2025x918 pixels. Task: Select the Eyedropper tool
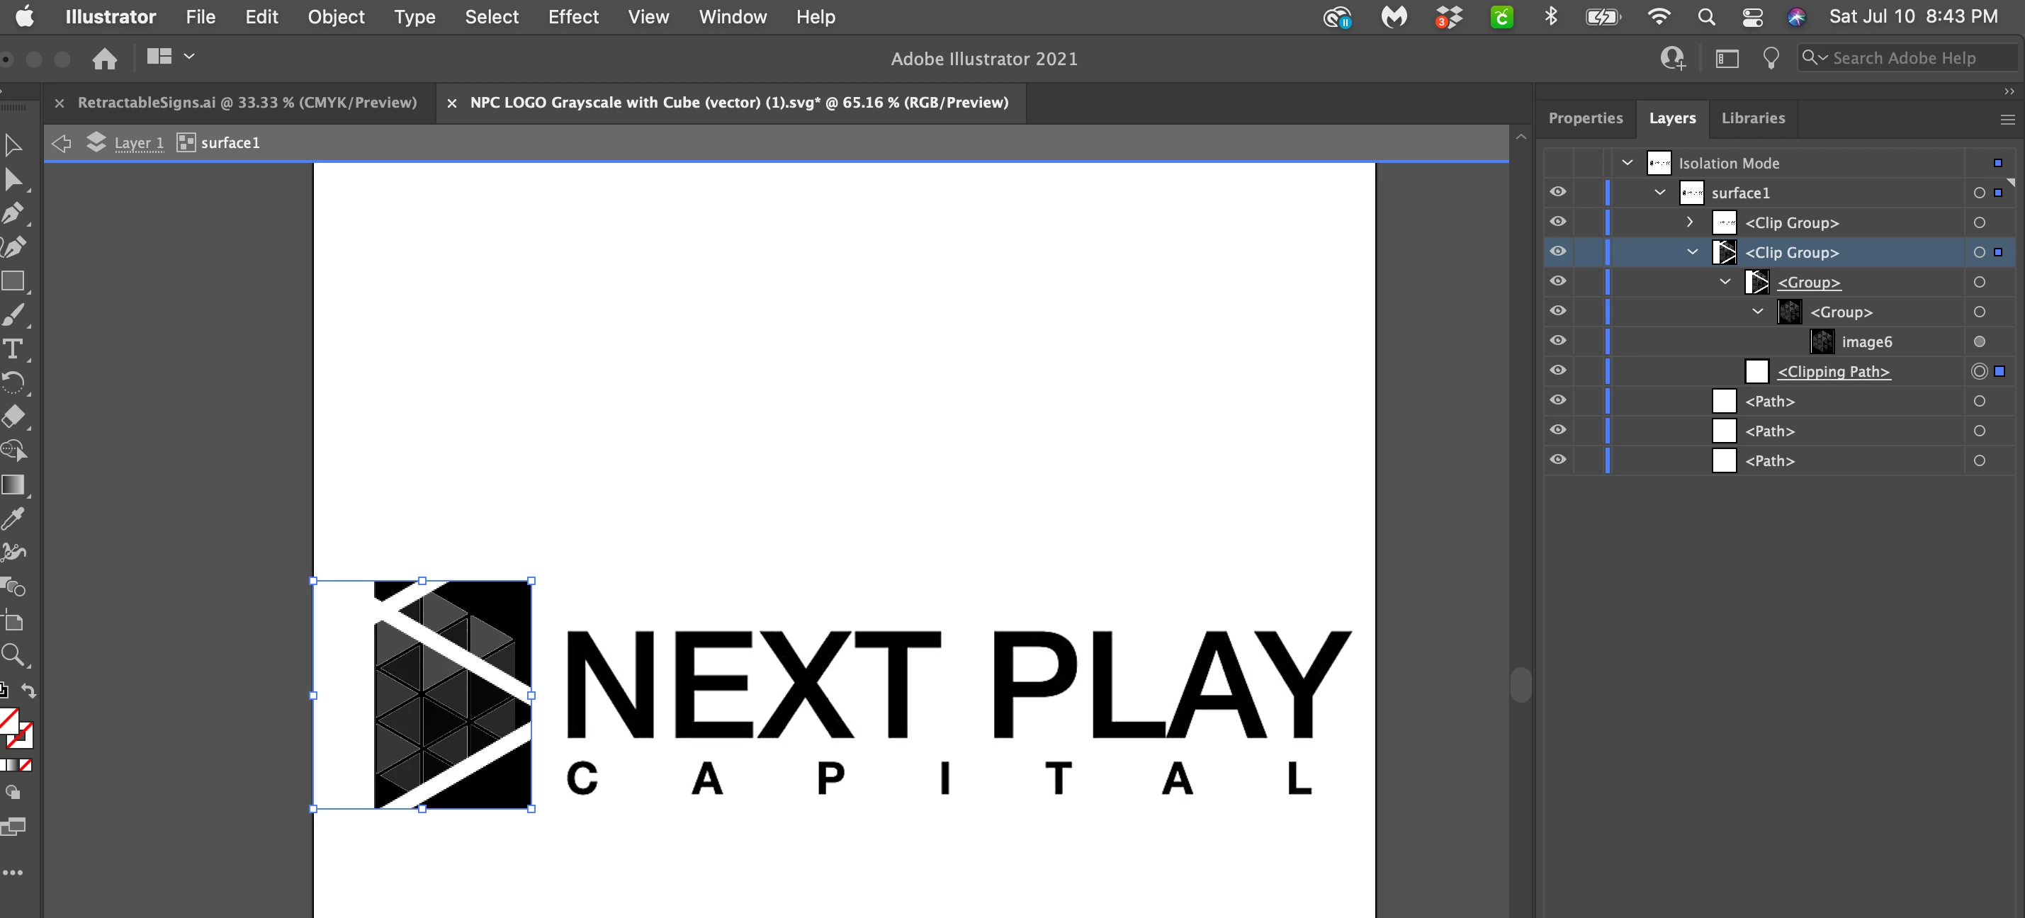click(13, 518)
